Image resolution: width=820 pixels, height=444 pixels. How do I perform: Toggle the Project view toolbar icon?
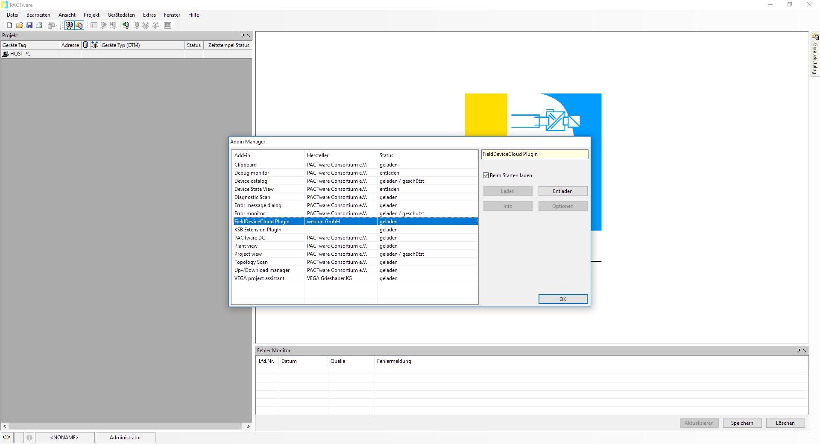coord(69,25)
